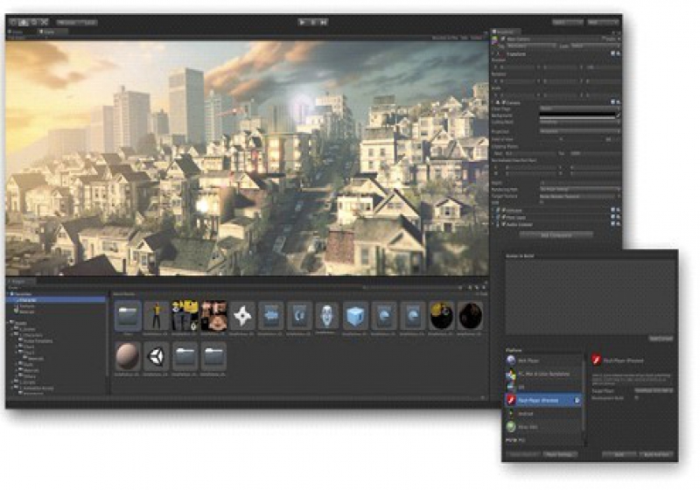
Task: Click the Build button
Action: [619, 454]
